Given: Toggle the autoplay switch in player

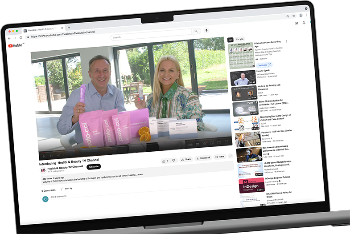Looking at the screenshot, I should (190, 145).
